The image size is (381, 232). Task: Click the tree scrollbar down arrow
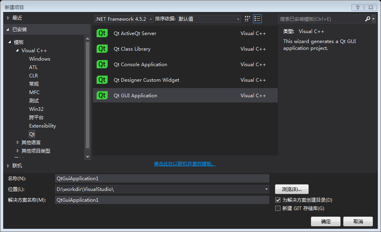tap(88, 157)
